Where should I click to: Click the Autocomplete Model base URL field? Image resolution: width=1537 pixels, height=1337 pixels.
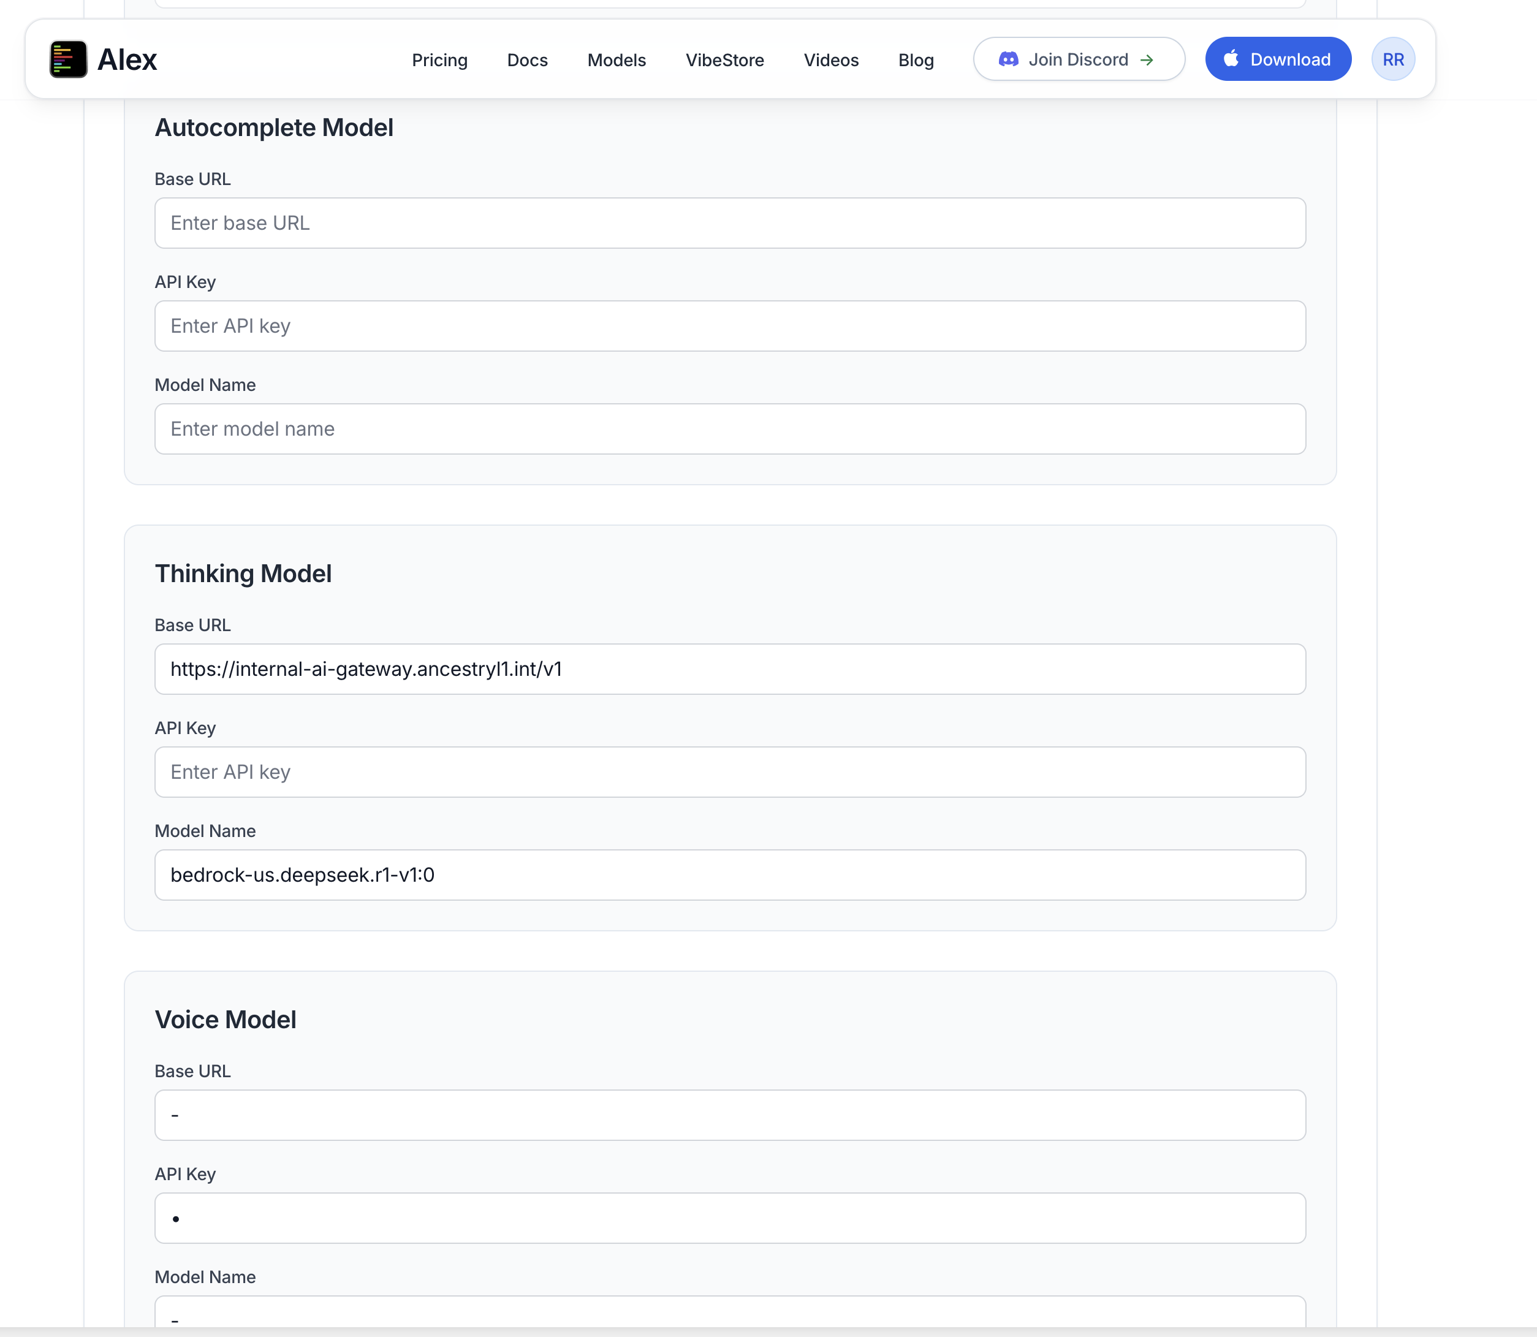coord(730,222)
